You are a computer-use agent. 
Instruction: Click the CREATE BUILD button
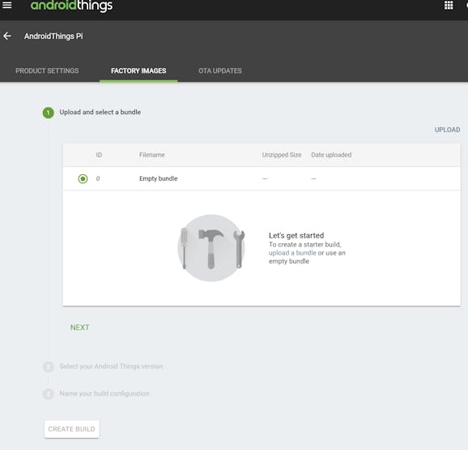click(71, 429)
